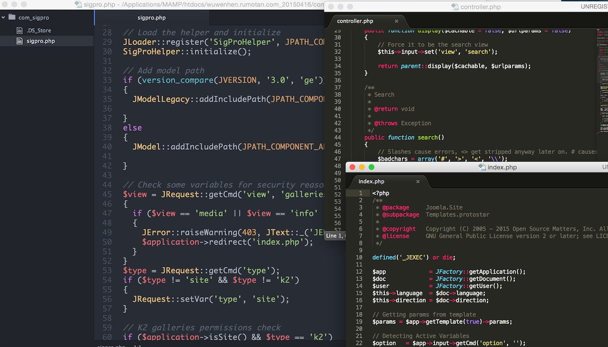The height and width of the screenshot is (347, 608).
Task: Click '$badchars = array(' line
Action: [x=443, y=159]
